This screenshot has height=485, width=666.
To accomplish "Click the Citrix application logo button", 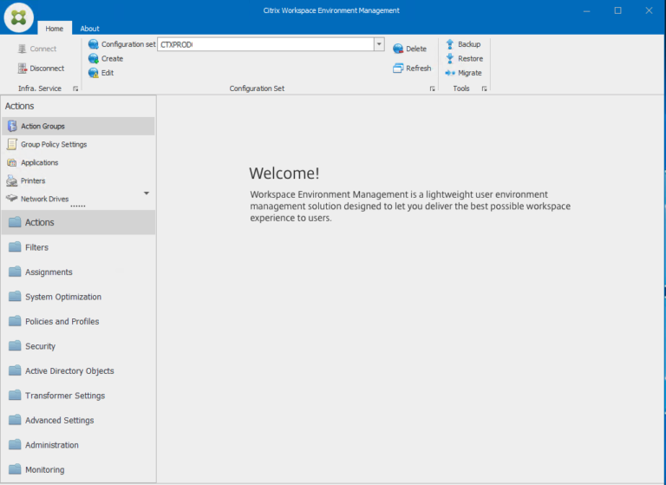I will 19,17.
